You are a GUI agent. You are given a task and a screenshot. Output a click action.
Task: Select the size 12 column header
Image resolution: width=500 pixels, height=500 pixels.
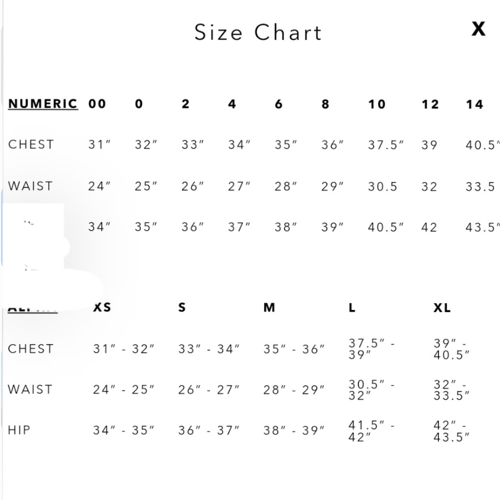pos(430,104)
